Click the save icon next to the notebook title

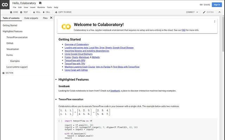40,3
